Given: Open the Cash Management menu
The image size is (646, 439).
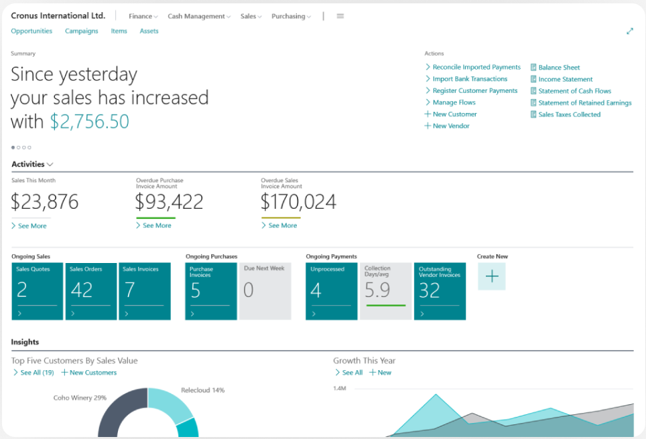Looking at the screenshot, I should point(198,16).
